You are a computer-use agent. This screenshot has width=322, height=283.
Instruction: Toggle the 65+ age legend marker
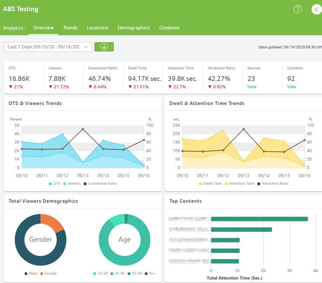[x=146, y=273]
